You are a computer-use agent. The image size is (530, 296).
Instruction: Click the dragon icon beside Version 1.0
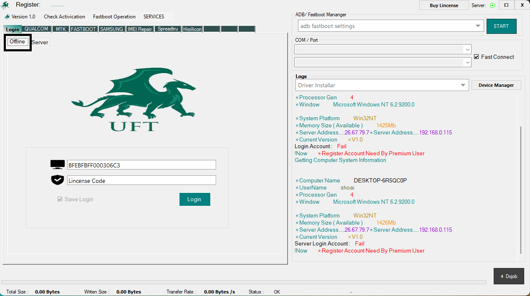point(7,17)
